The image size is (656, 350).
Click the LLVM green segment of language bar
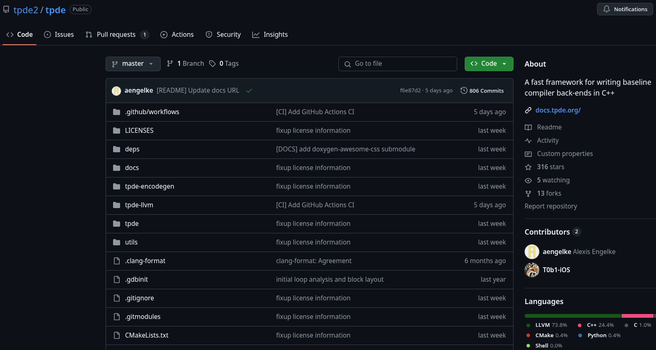573,316
